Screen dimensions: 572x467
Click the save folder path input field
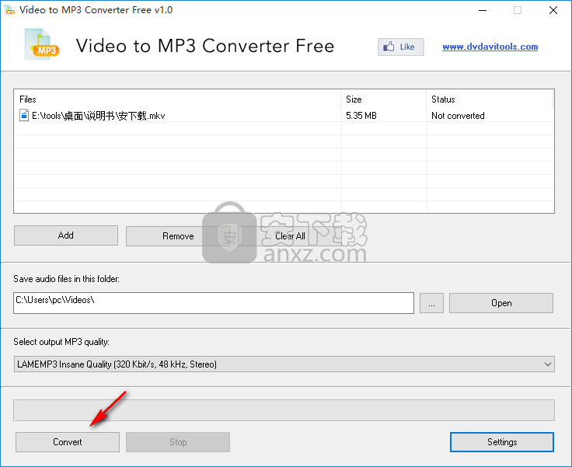click(x=214, y=303)
